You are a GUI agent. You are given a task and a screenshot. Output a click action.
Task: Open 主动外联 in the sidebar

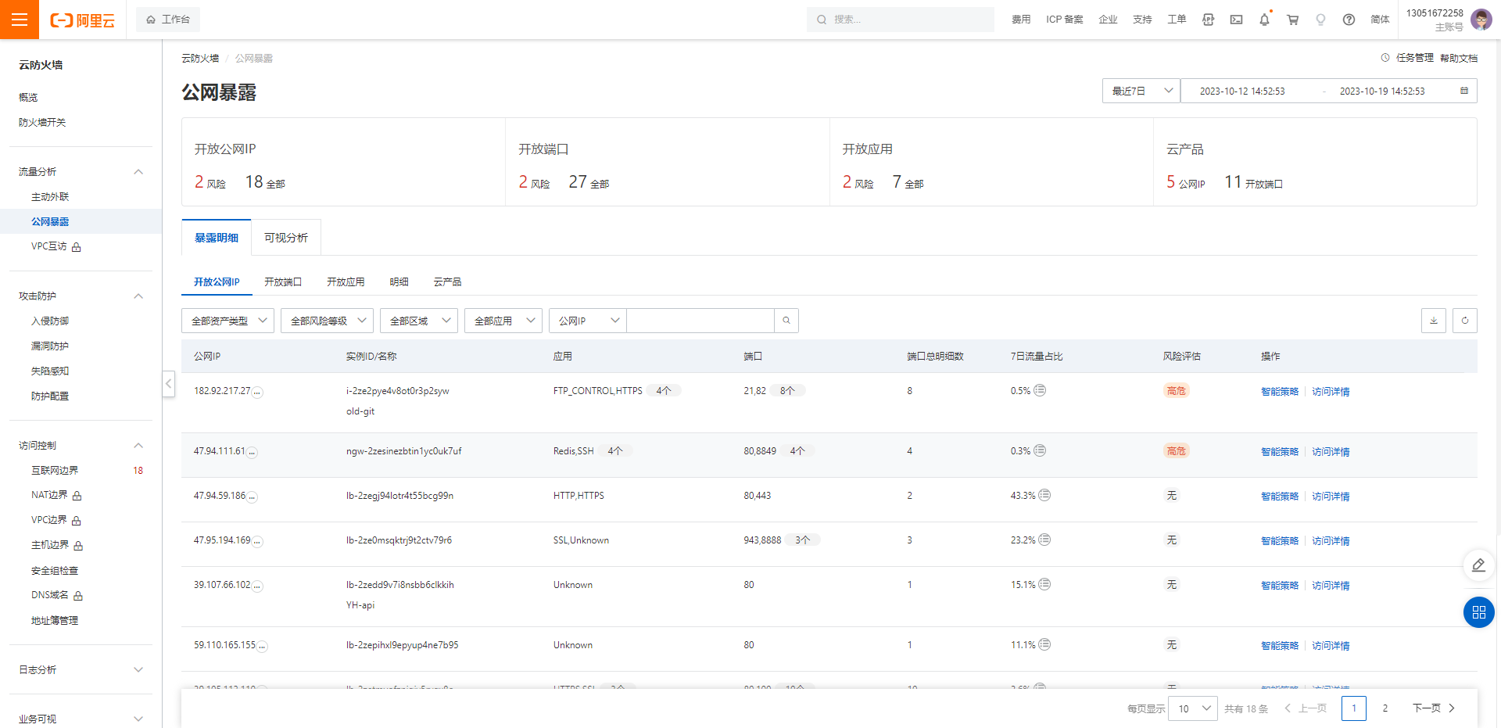click(x=50, y=196)
